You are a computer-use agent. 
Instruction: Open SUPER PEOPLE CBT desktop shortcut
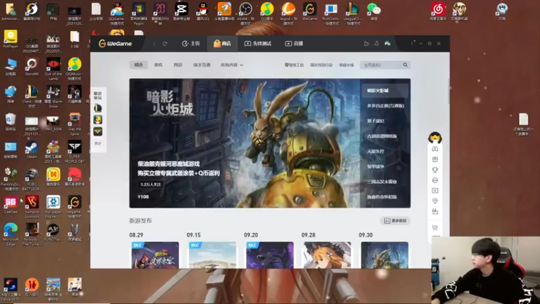point(74,151)
